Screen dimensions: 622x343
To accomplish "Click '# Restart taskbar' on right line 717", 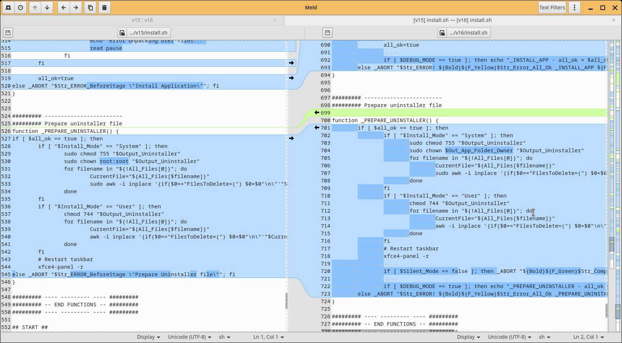I will [411, 249].
